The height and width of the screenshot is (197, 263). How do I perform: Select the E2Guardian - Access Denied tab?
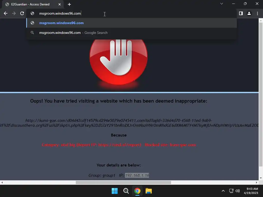(x=33, y=4)
